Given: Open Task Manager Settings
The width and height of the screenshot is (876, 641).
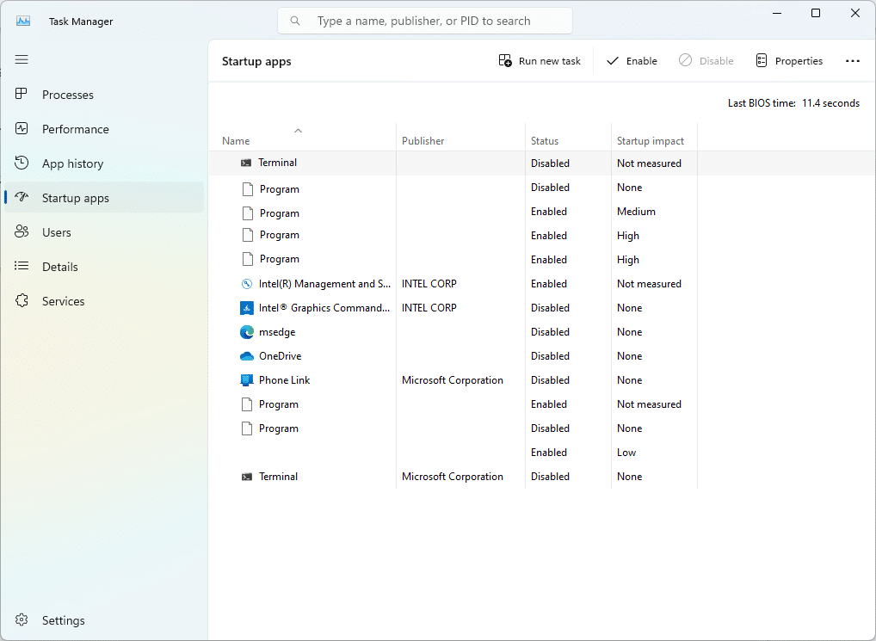Looking at the screenshot, I should (x=104, y=620).
